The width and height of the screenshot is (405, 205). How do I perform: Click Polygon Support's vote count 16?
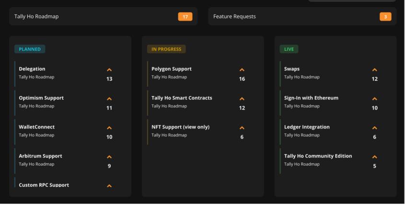(x=242, y=79)
